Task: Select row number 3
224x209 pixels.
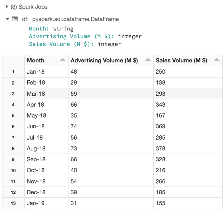Action: click(x=13, y=94)
